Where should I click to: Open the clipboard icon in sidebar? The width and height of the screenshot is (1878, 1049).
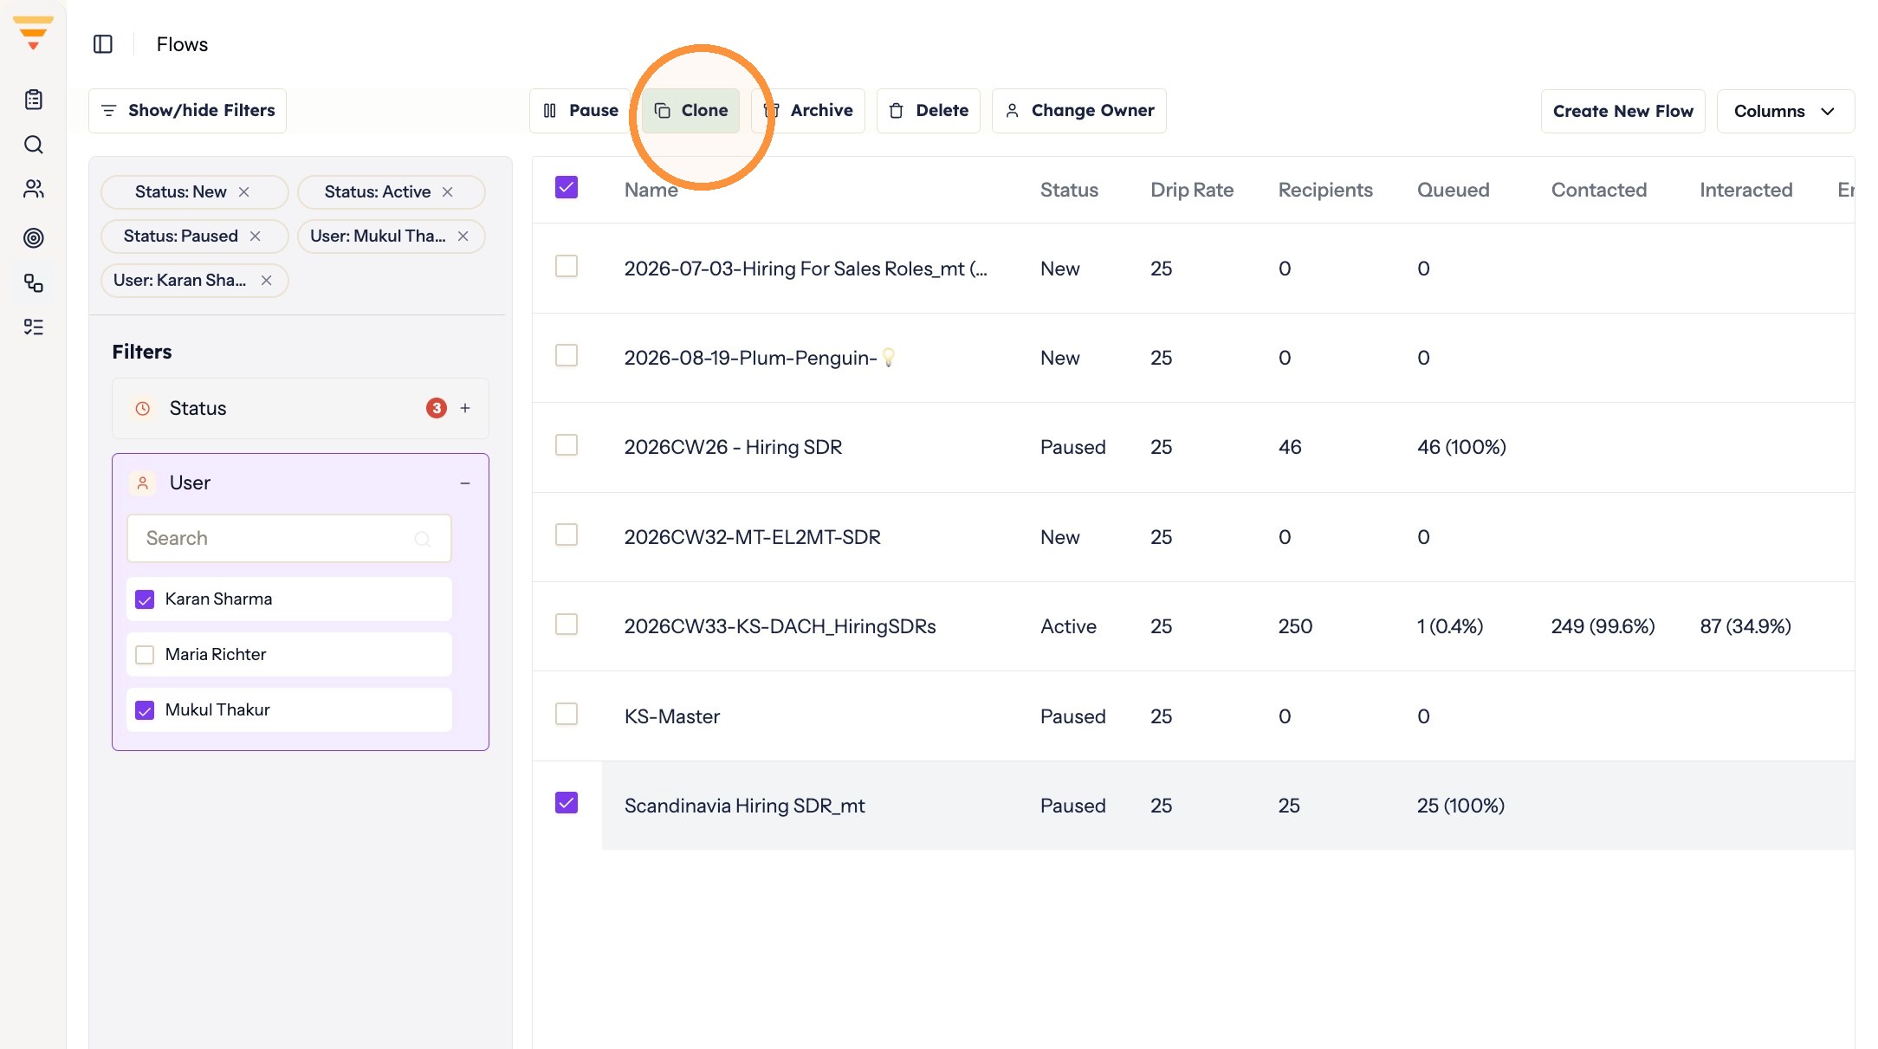(34, 100)
